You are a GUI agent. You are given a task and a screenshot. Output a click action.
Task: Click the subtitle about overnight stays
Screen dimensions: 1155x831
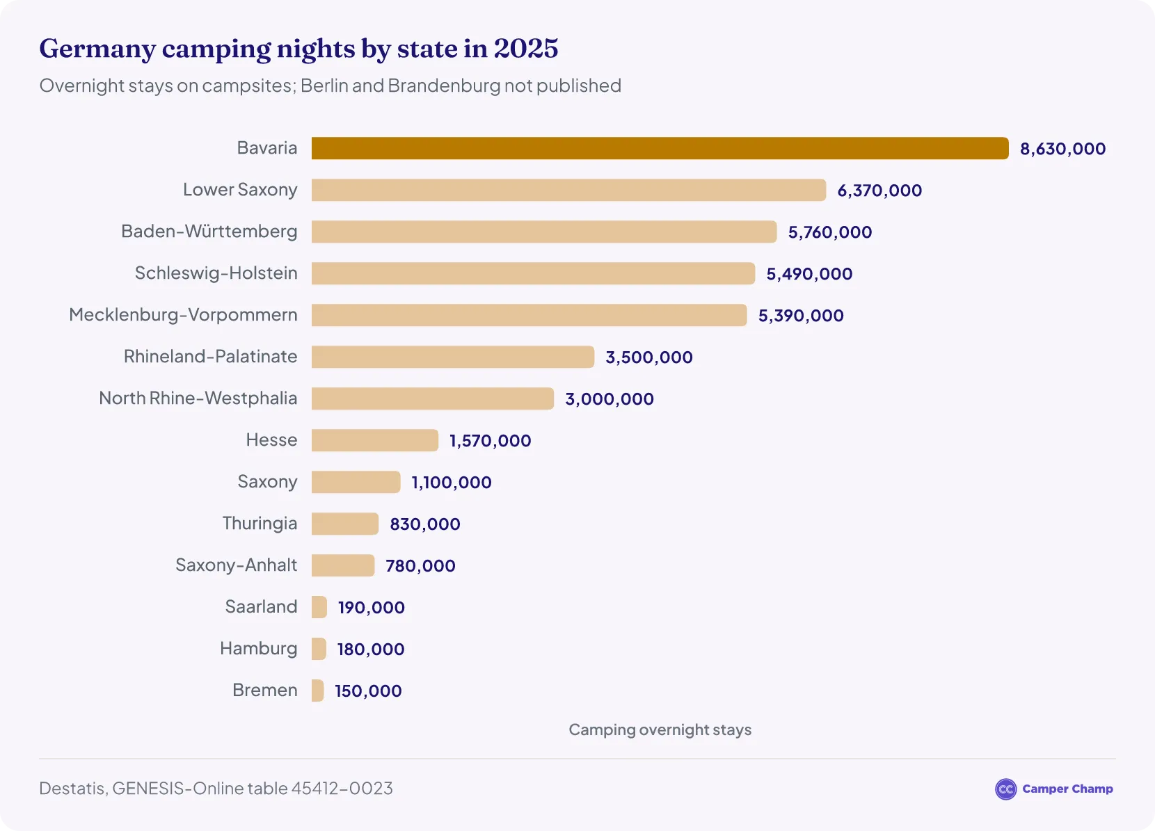click(x=330, y=86)
